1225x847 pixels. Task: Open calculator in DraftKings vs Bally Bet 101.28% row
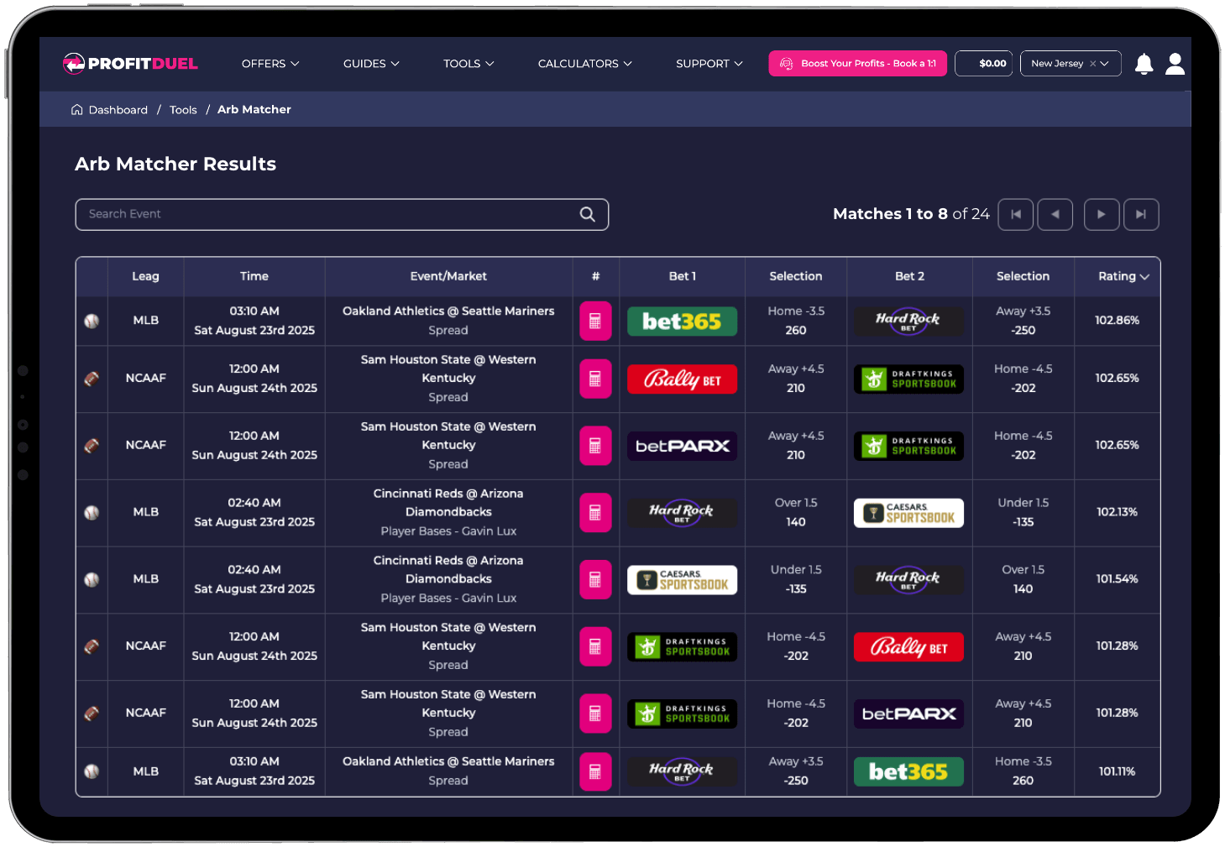coord(595,646)
